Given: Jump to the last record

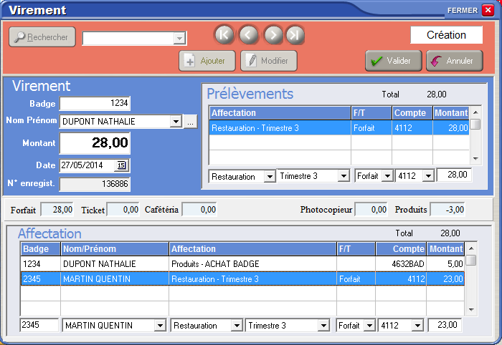Looking at the screenshot, I should coord(295,34).
